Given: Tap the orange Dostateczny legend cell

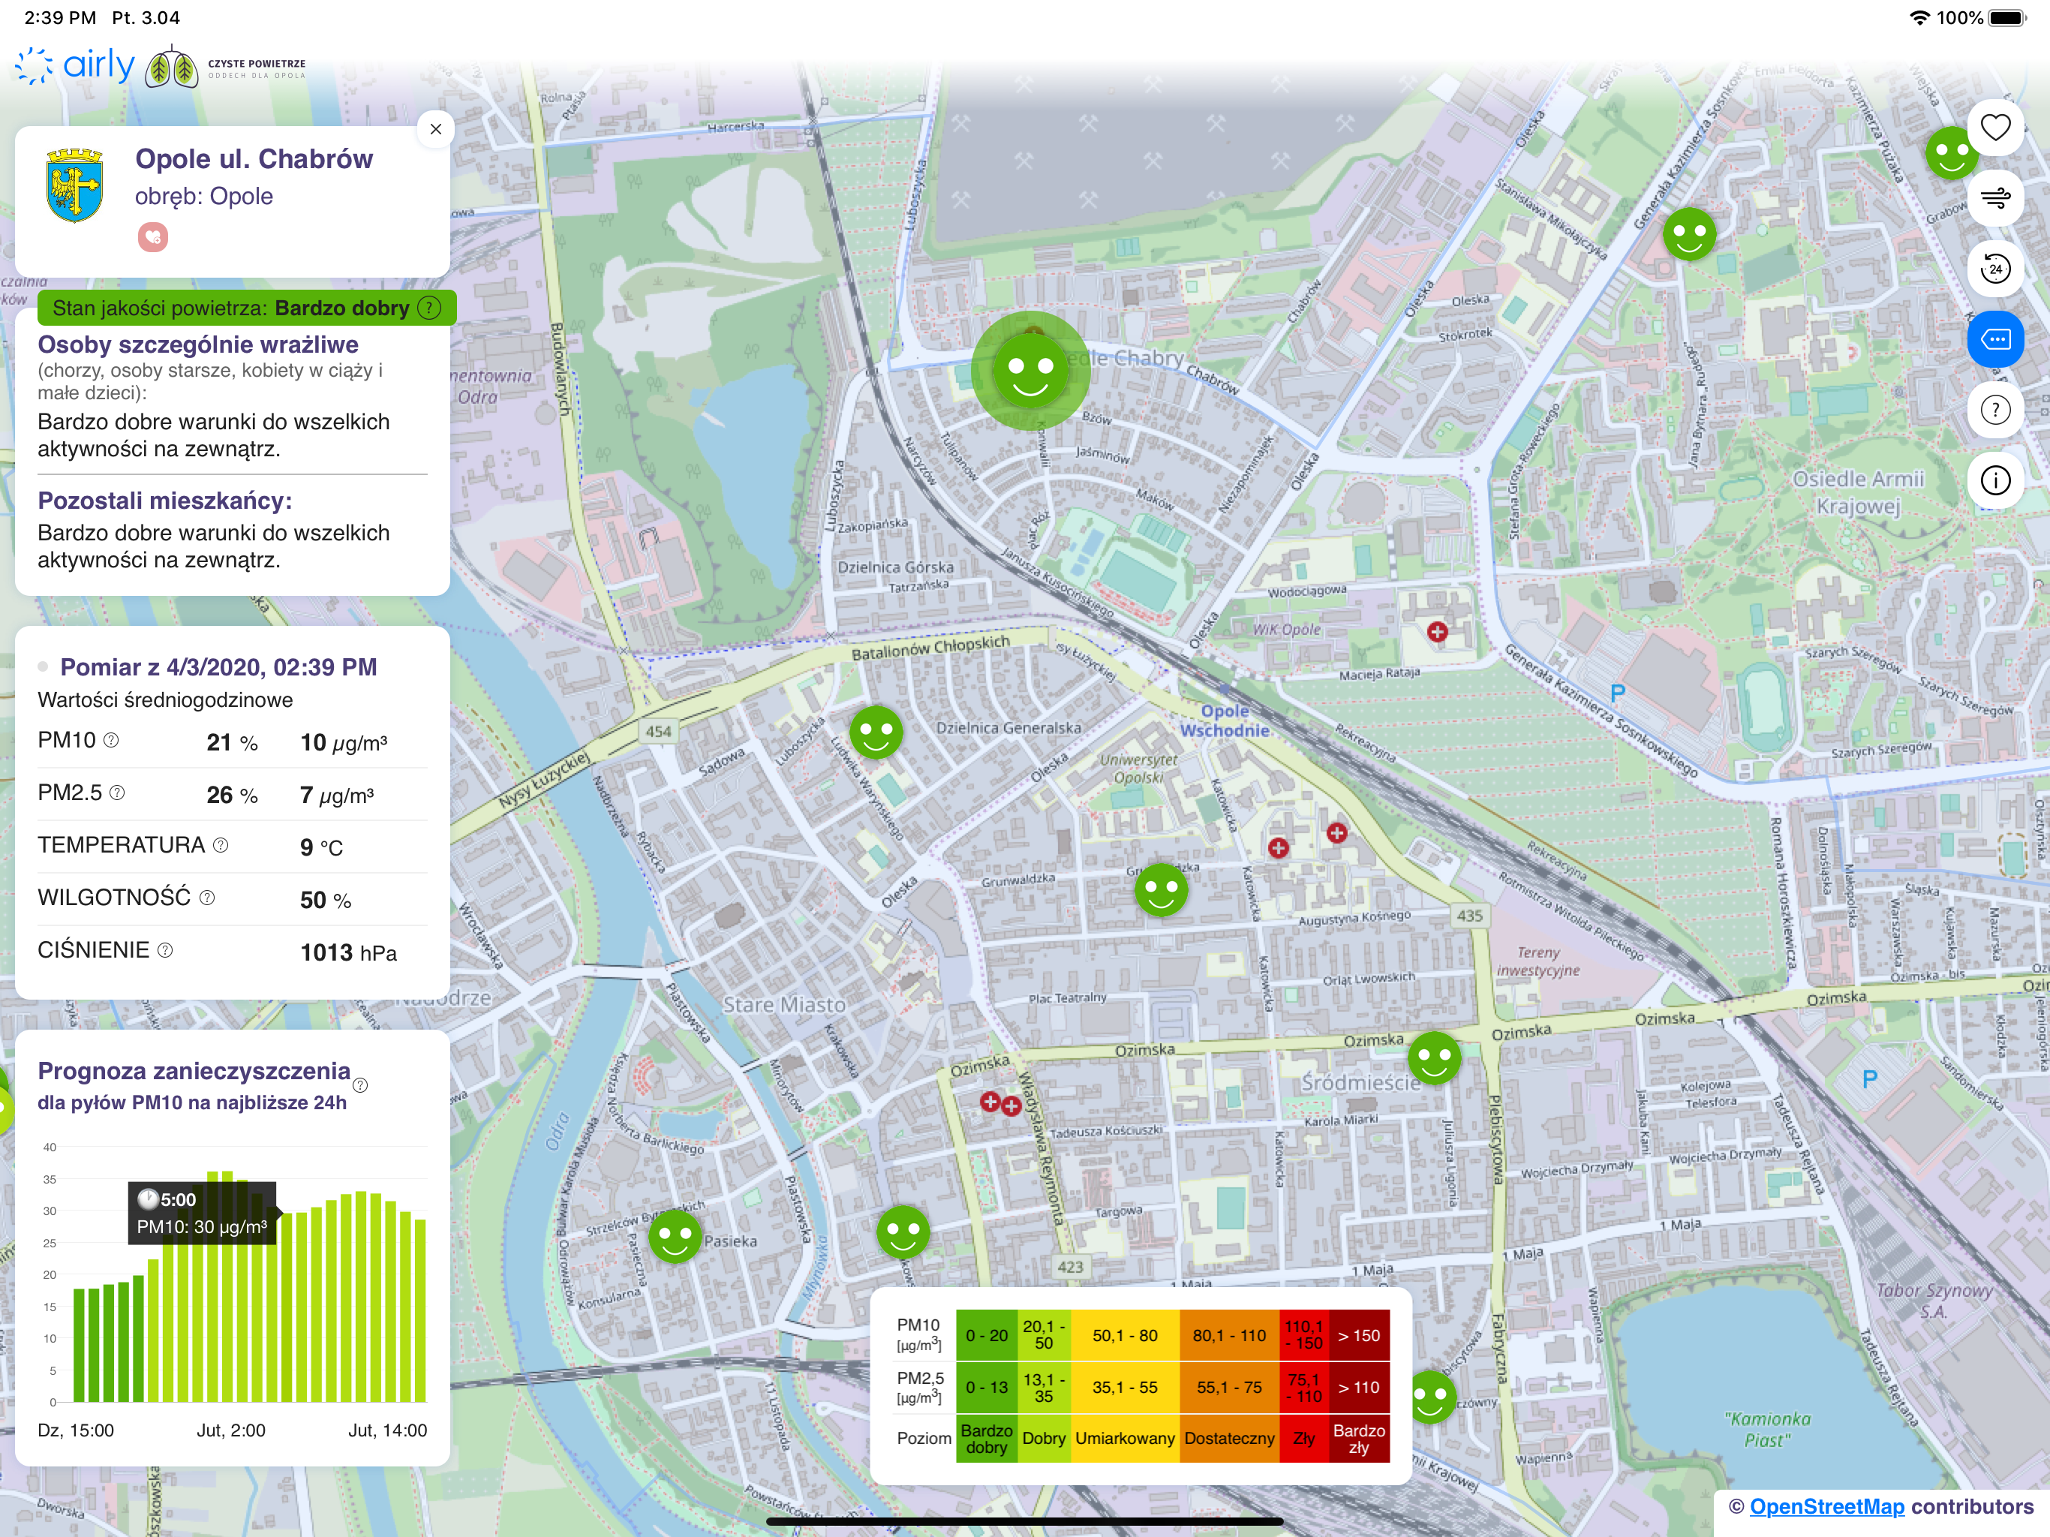Looking at the screenshot, I should point(1229,1439).
